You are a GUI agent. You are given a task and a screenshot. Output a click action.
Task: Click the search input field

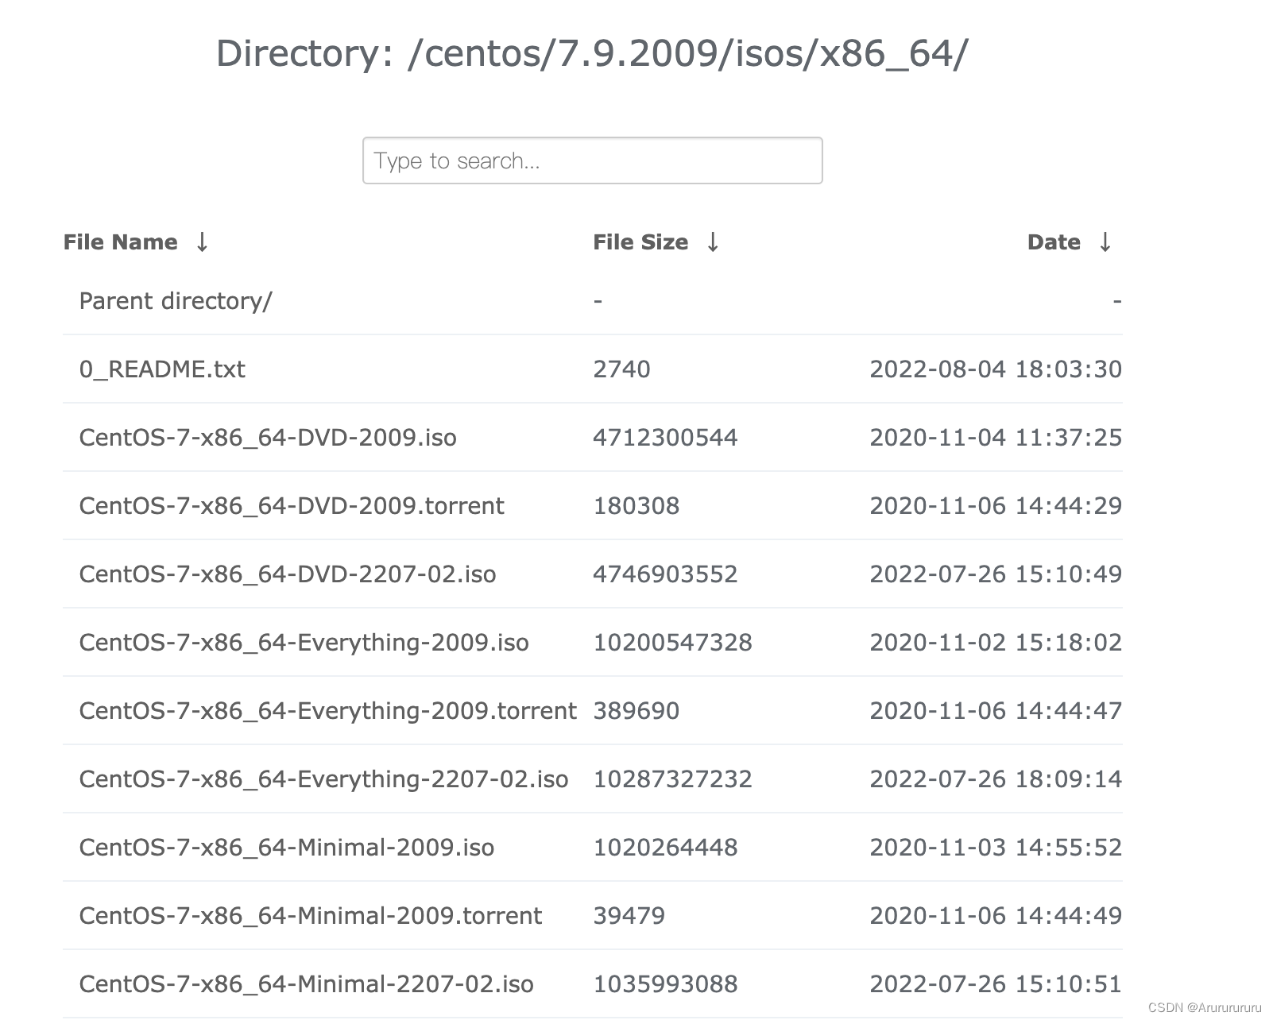(x=592, y=160)
